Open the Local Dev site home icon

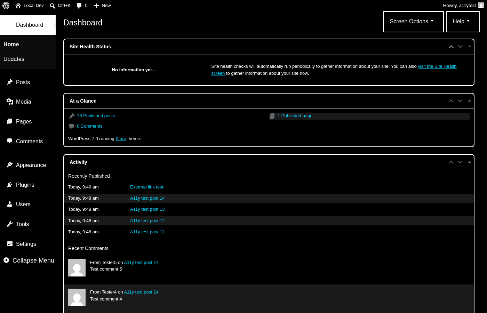click(x=18, y=6)
